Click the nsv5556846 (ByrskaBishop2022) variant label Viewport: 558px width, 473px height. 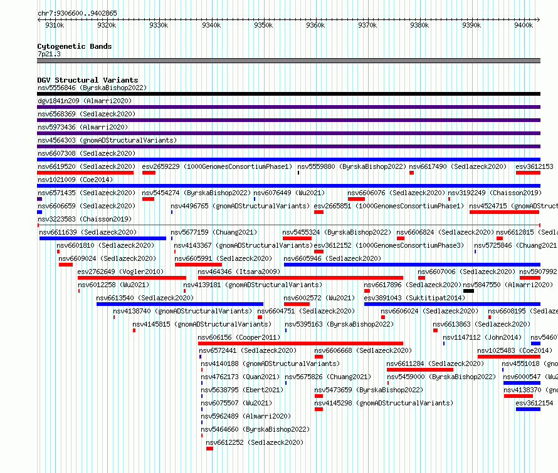click(x=92, y=88)
